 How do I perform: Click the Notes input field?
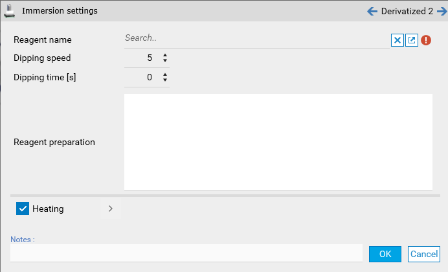(186, 253)
